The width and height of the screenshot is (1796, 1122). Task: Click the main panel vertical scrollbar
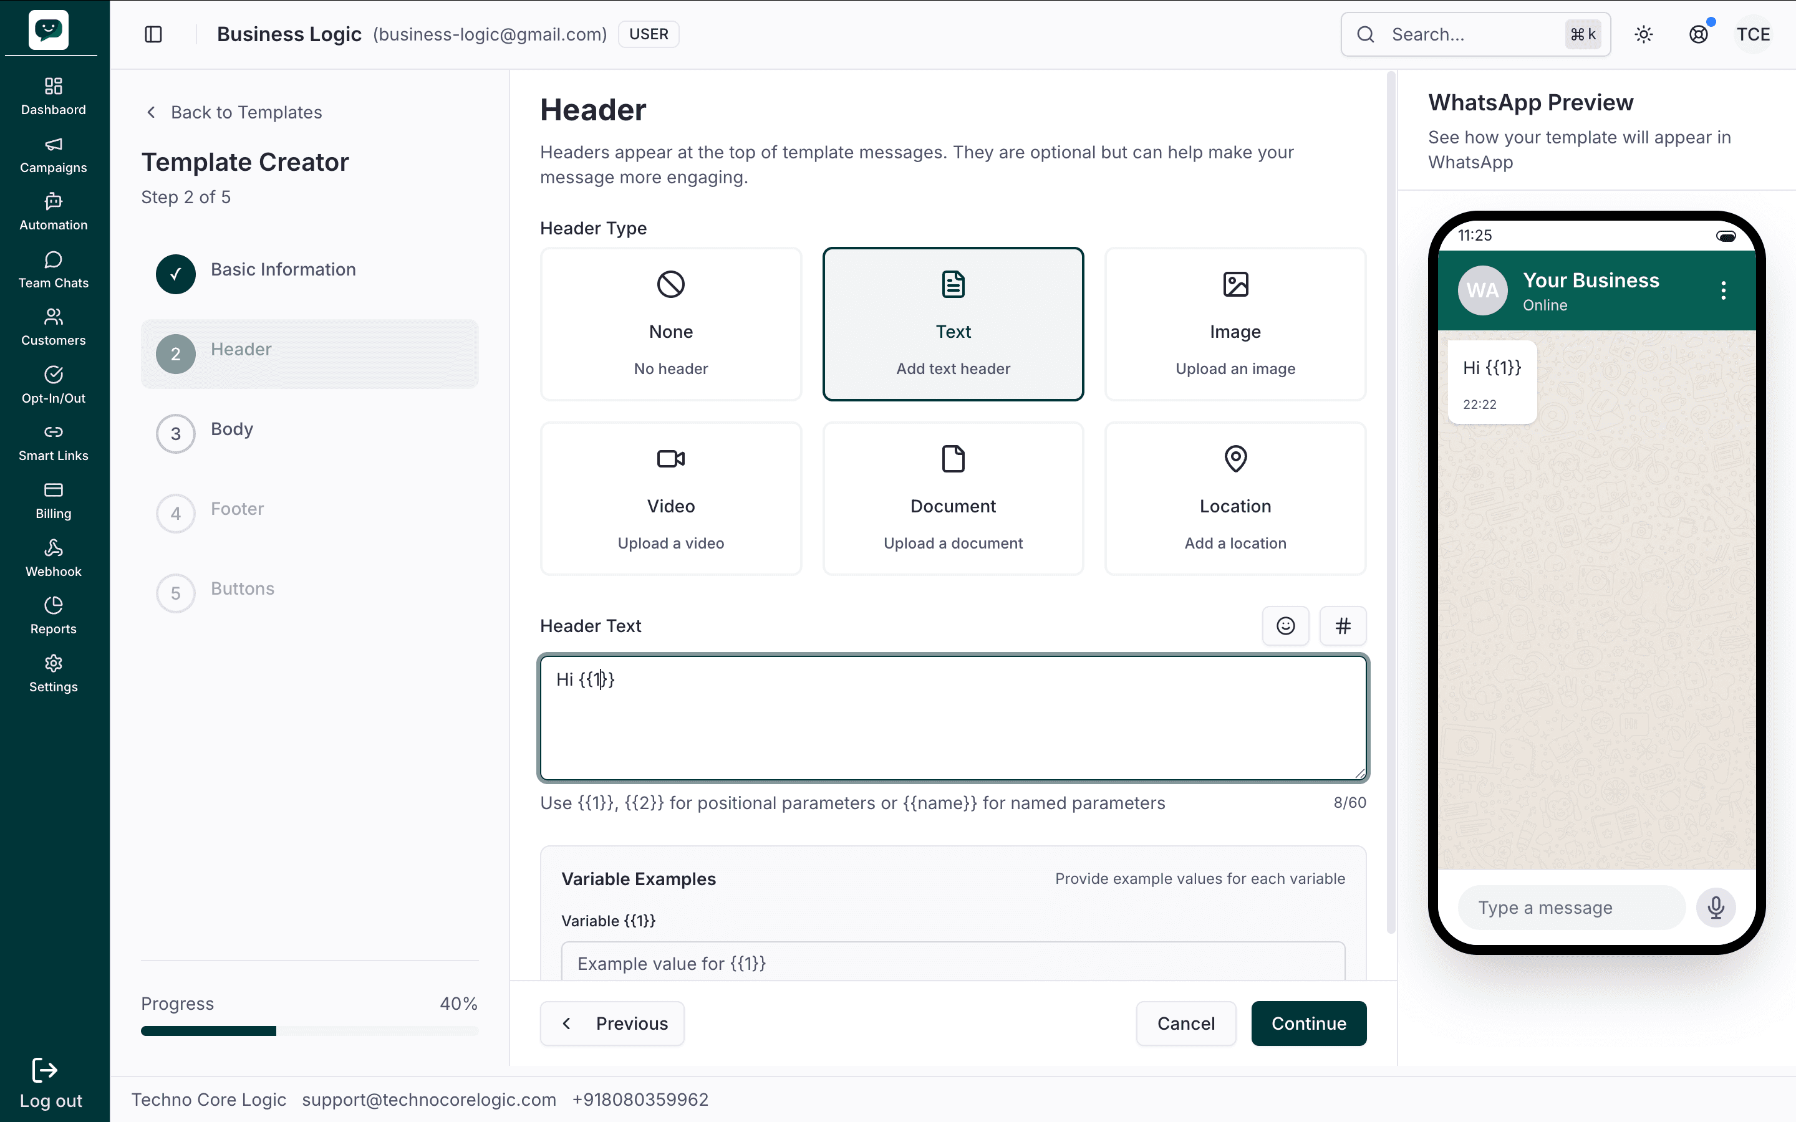point(1391,503)
